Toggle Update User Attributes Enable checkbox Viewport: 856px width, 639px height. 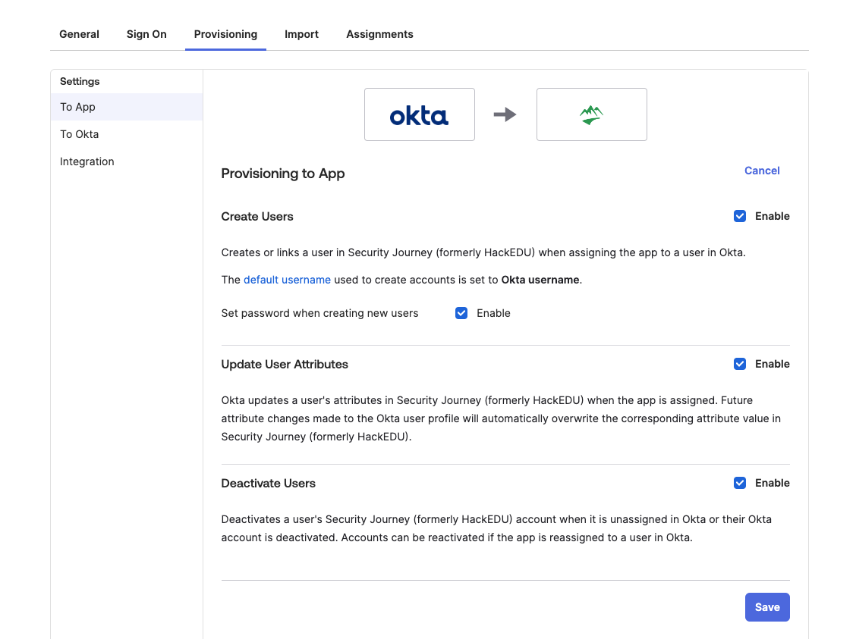coord(740,364)
